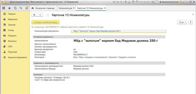
Task: Open Favorites star in the tools panel
Action: [x=9, y=8]
